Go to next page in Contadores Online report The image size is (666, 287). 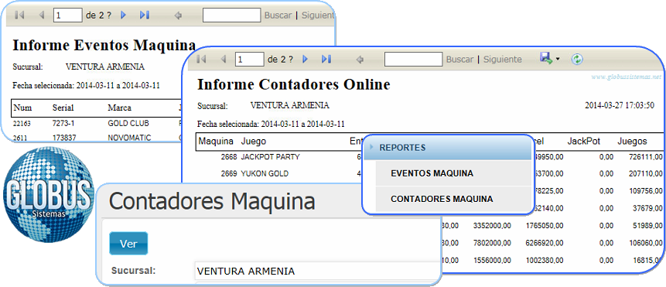tap(305, 60)
